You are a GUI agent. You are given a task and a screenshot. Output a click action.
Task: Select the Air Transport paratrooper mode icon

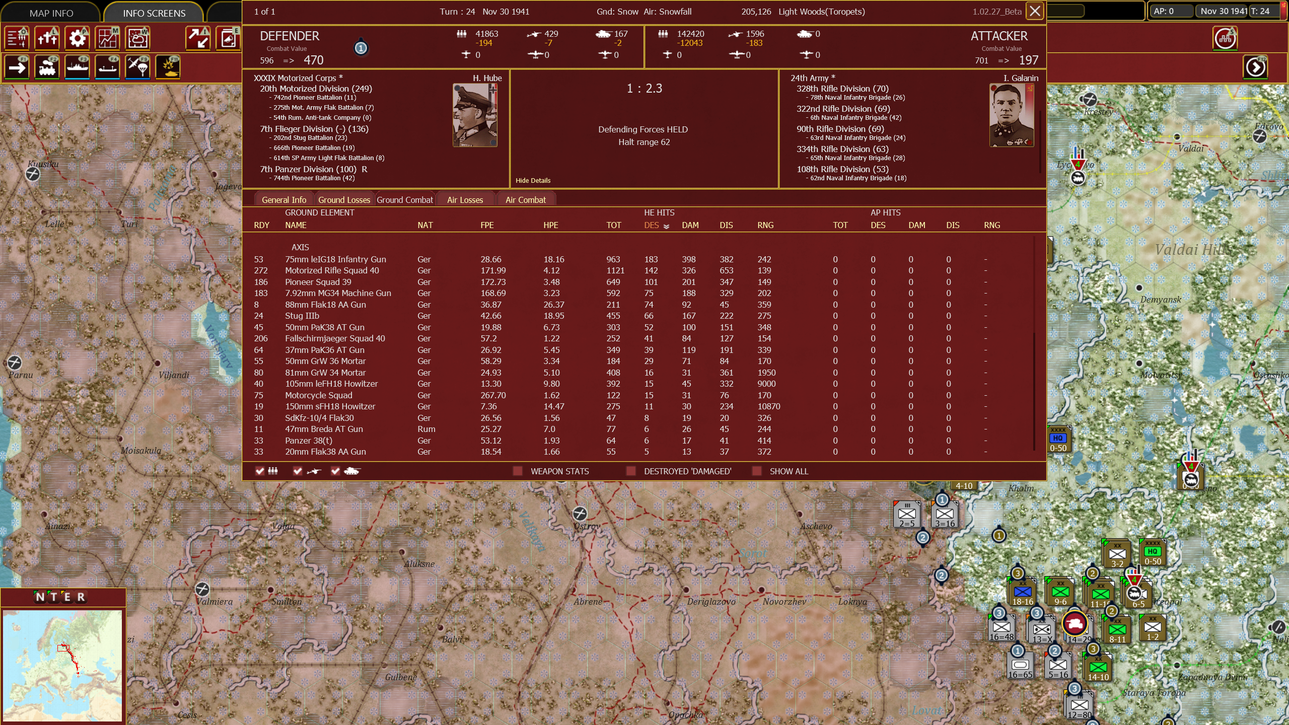click(137, 67)
